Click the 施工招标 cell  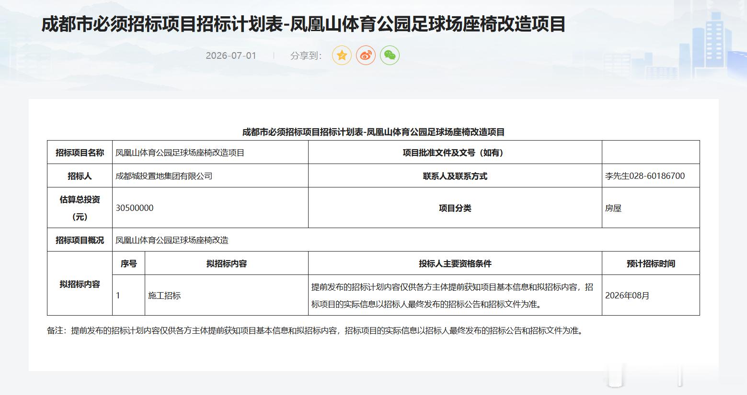(x=227, y=295)
